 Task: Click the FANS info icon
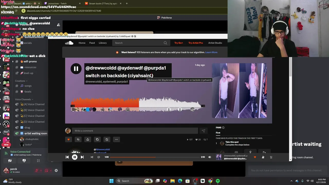[x=223, y=128]
